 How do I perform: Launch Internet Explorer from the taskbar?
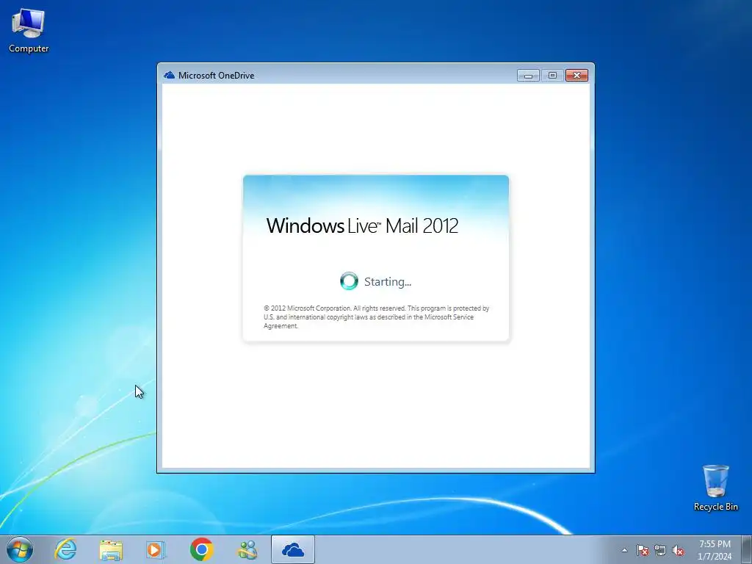(x=65, y=549)
